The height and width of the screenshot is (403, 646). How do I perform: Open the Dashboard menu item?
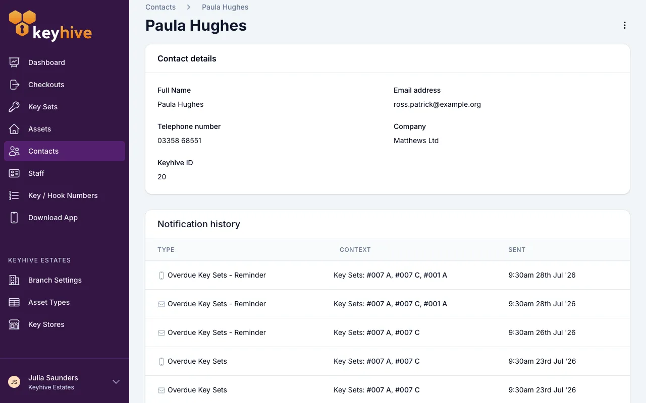coord(65,62)
